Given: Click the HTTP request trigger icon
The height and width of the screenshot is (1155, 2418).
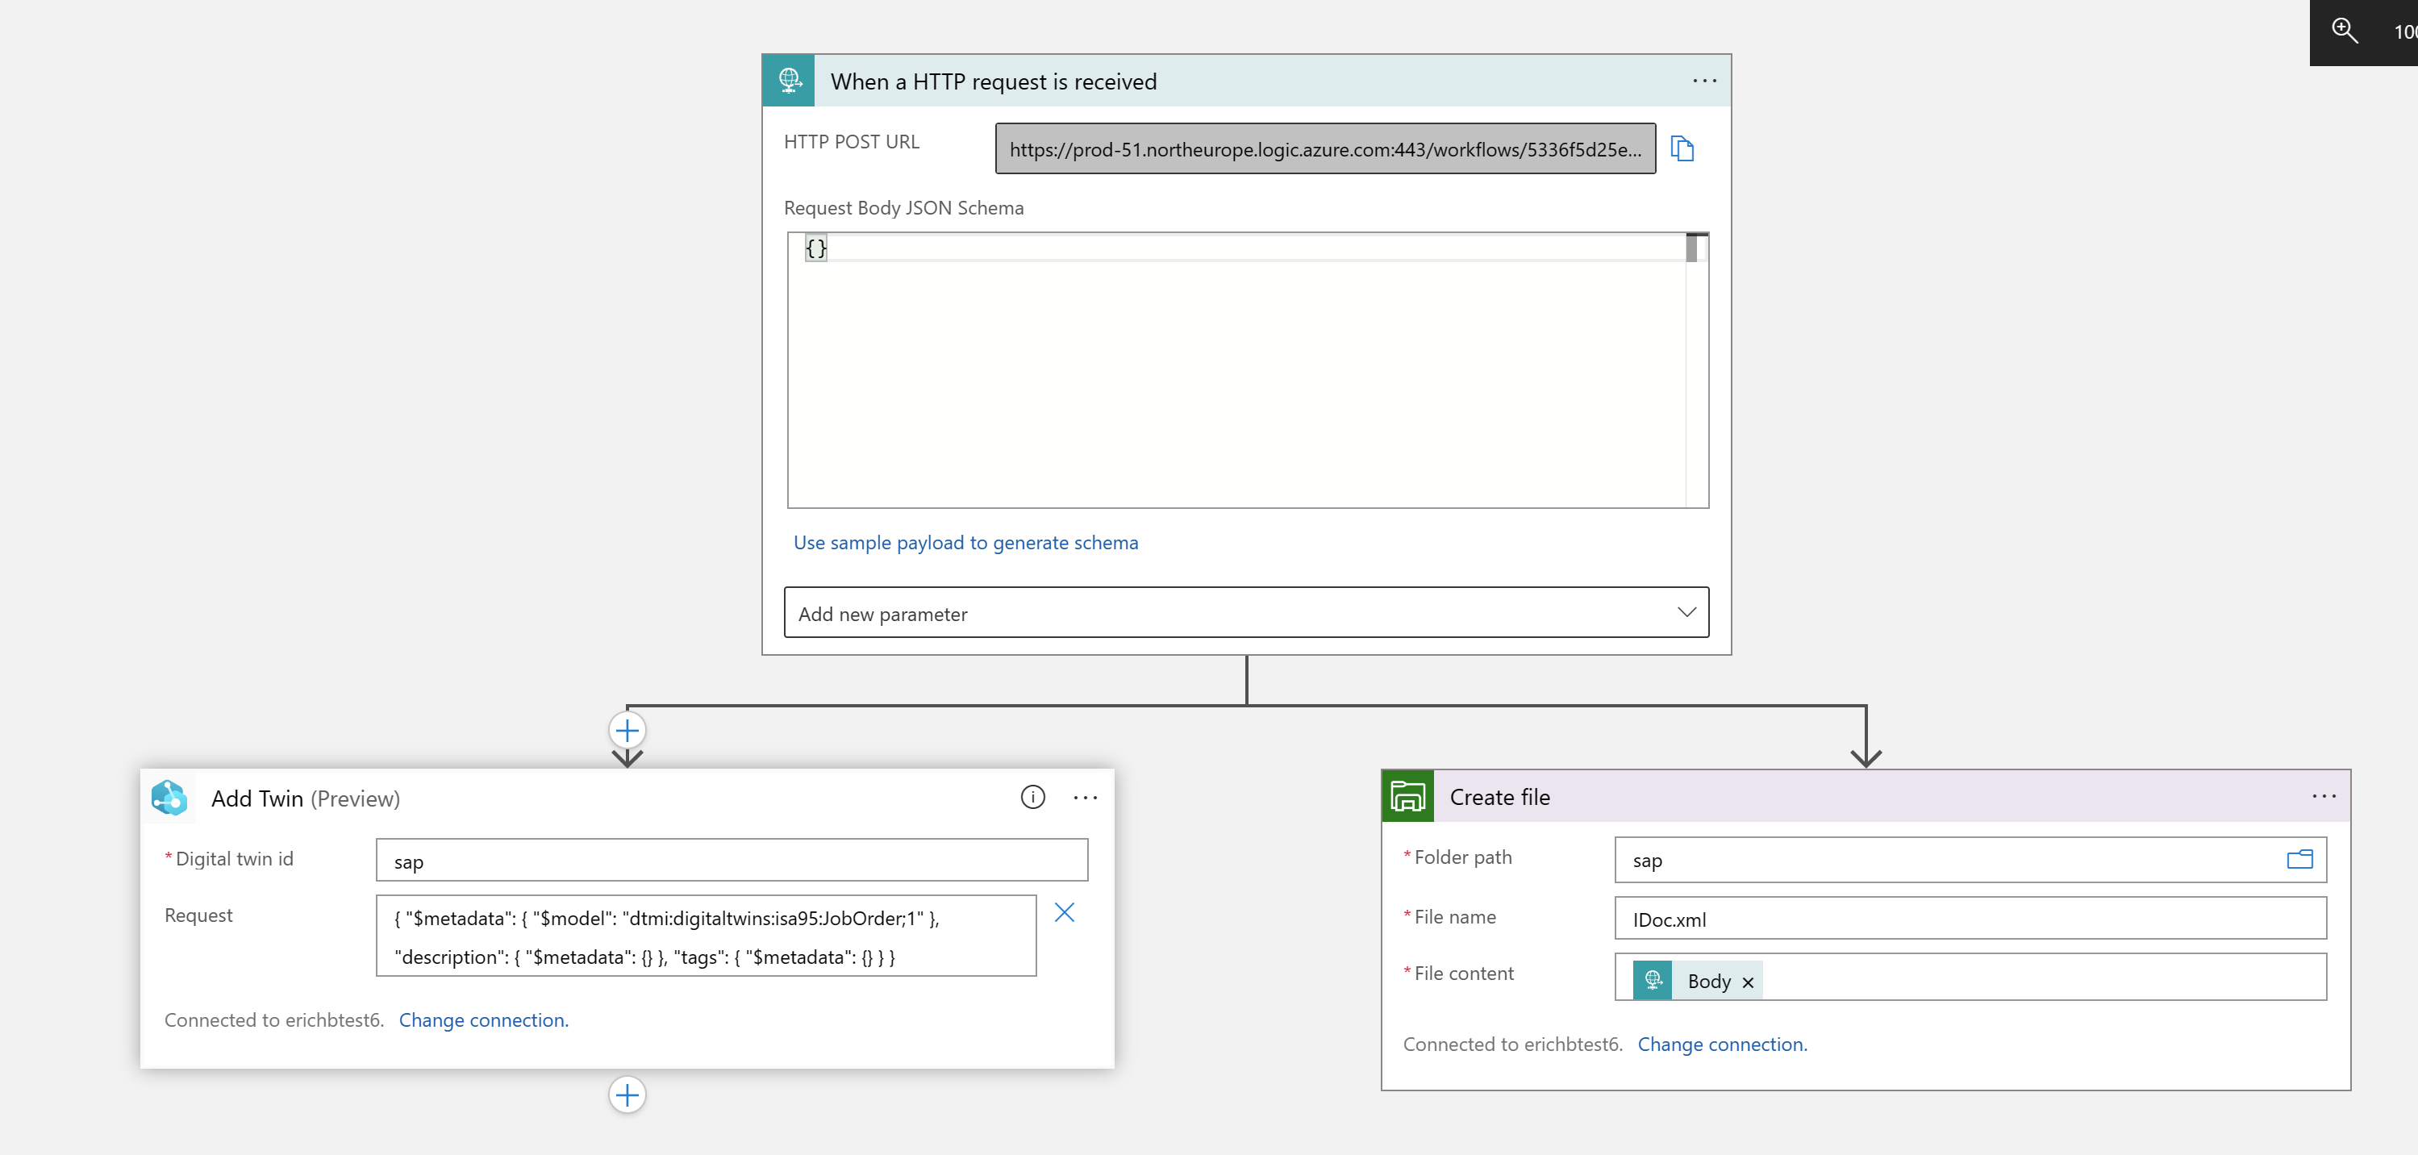Looking at the screenshot, I should click(790, 81).
